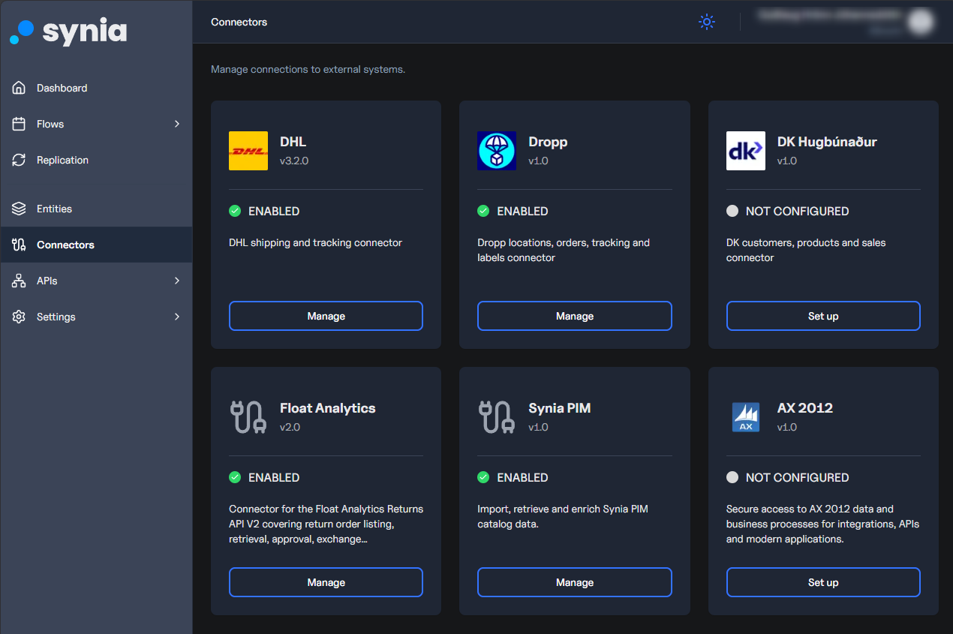Click the Float Analytics card title
Image resolution: width=953 pixels, height=634 pixels.
[x=328, y=408]
